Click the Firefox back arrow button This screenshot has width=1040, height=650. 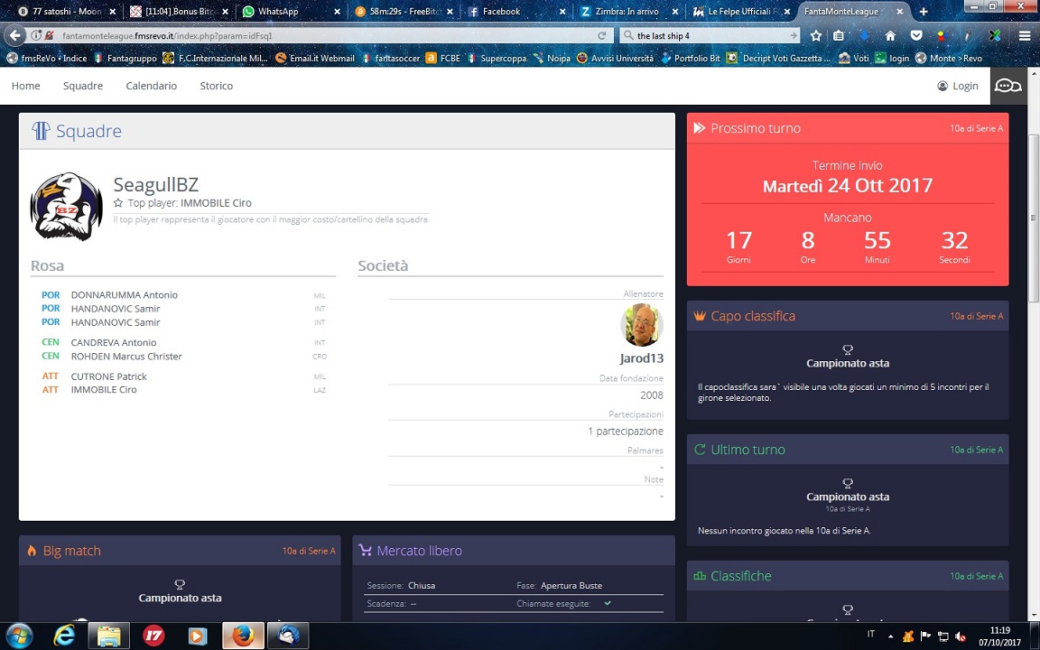coord(15,36)
